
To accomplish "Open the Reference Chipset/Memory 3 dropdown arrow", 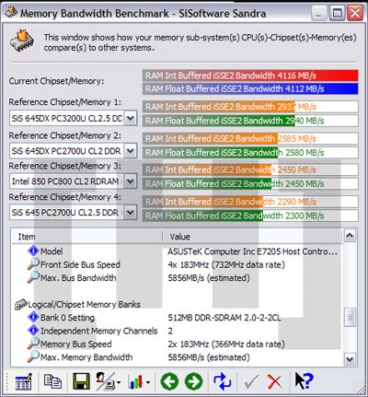I will point(131,181).
